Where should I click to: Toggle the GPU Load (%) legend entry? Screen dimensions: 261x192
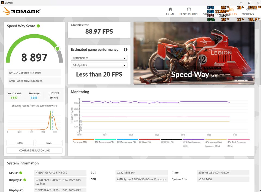pyautogui.click(x=150, y=141)
